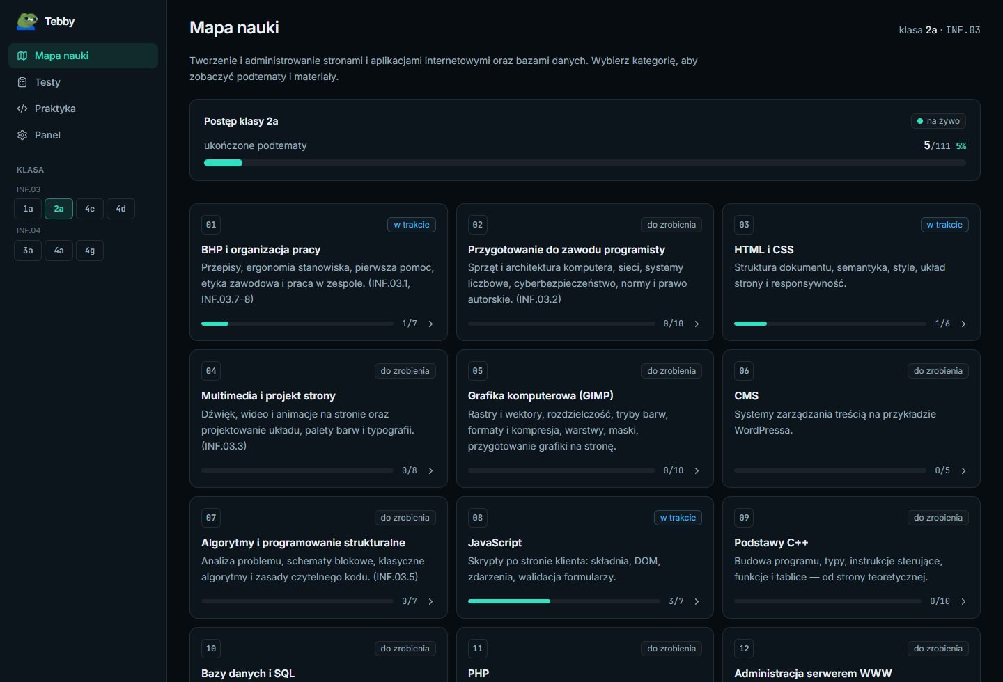Expand Algorytmy i programowanie strukturalne chevron
Viewport: 1003px width, 682px height.
430,601
